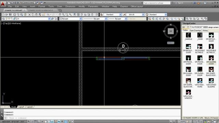219x123 pixels.
Task: Open the text style Standard dropdown
Action: pos(120,15)
